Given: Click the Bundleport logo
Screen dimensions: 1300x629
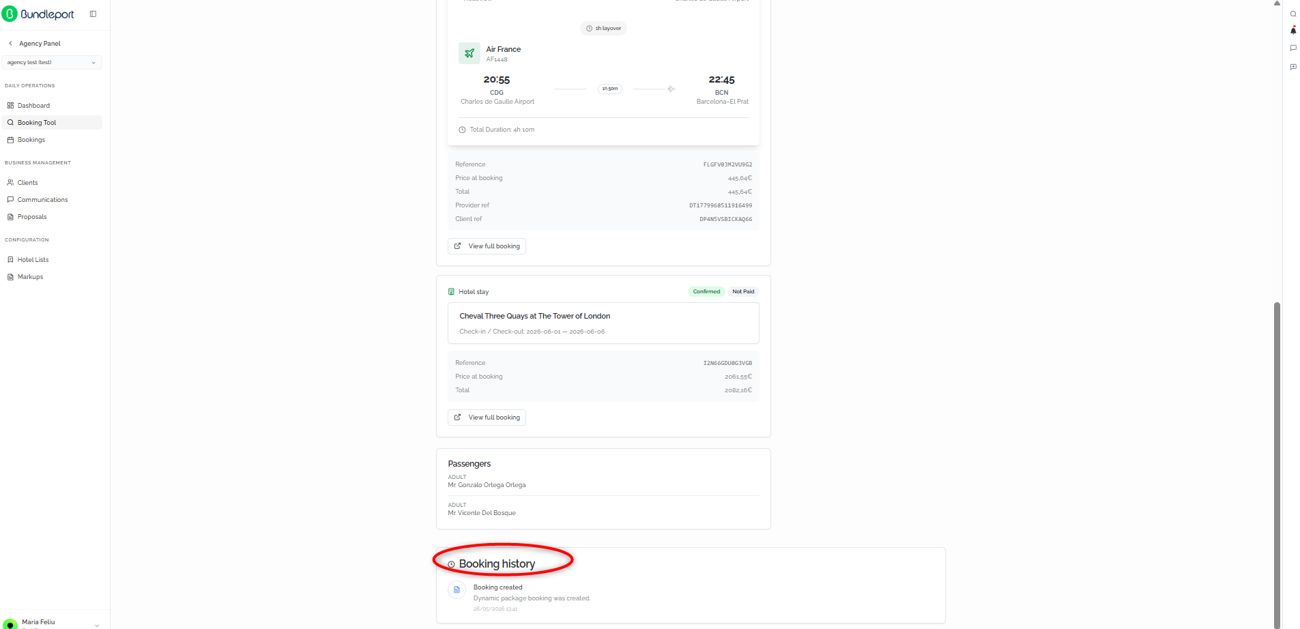Looking at the screenshot, I should click(x=38, y=14).
